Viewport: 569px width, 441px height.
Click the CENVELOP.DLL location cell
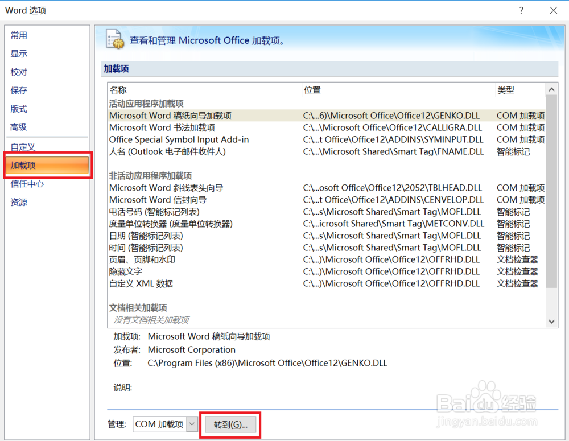tap(393, 200)
